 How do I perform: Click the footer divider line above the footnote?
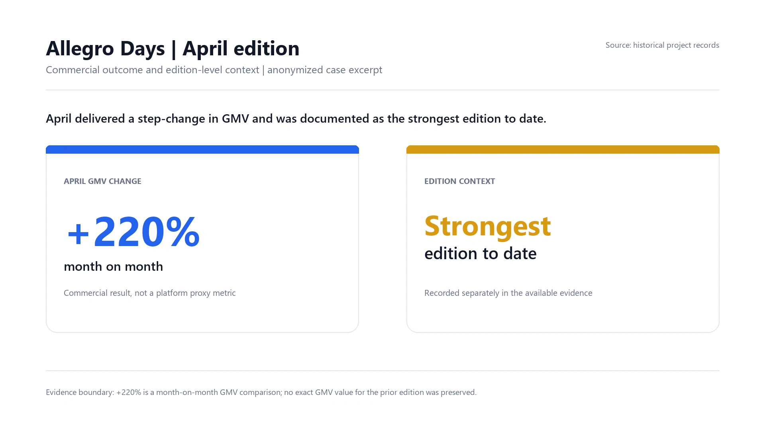coord(382,371)
